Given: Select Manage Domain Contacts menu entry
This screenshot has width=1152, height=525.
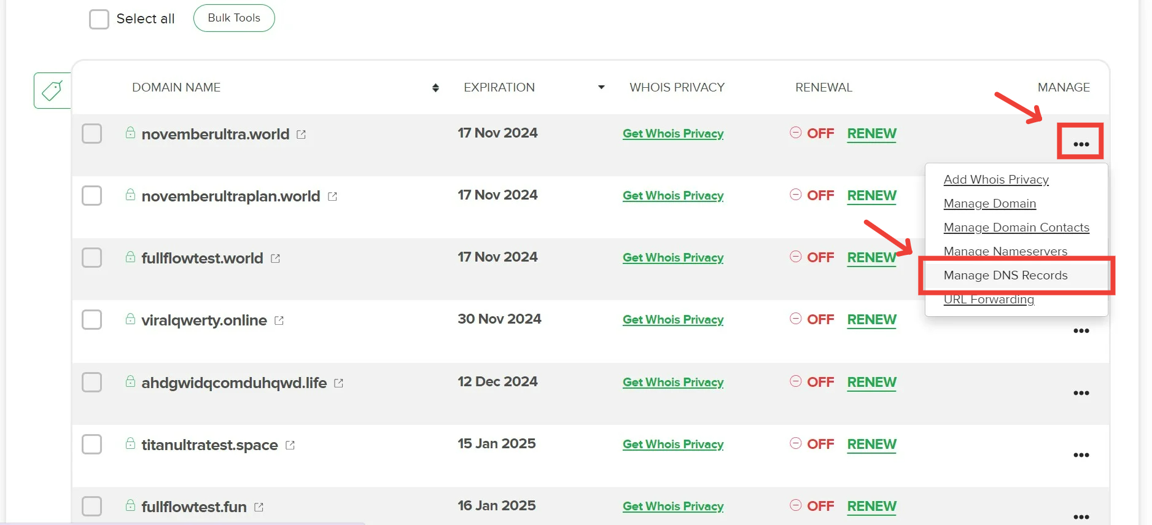Looking at the screenshot, I should pos(1016,227).
